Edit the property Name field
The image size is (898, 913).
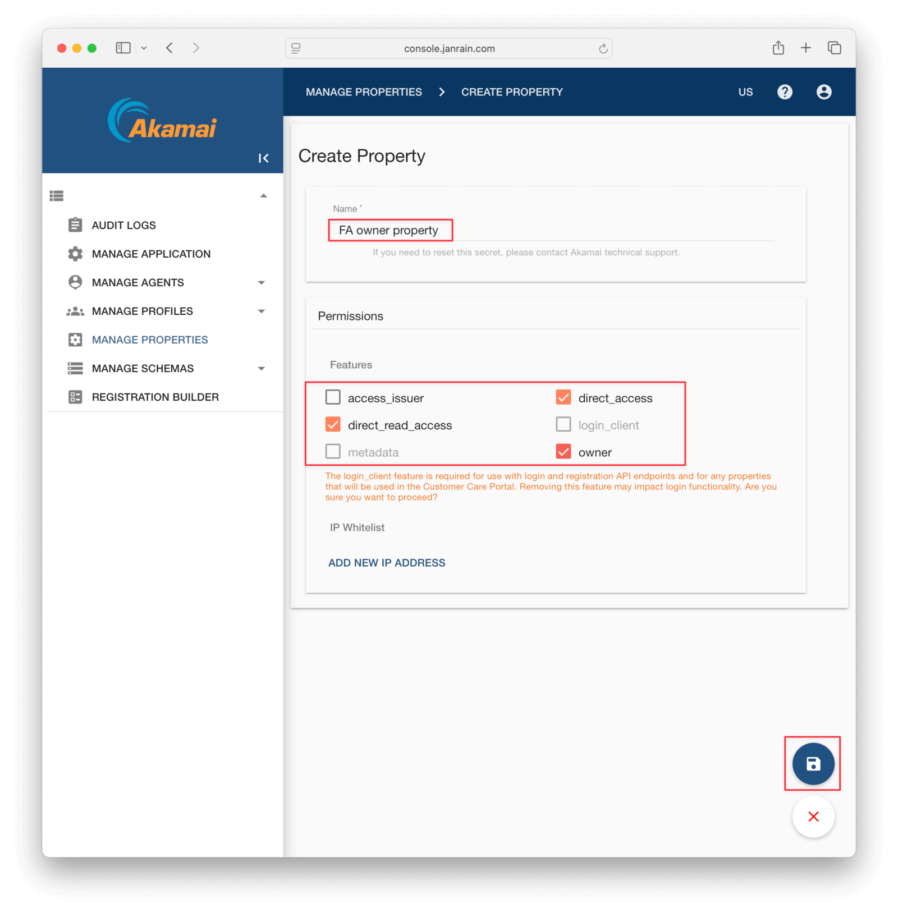click(x=390, y=230)
